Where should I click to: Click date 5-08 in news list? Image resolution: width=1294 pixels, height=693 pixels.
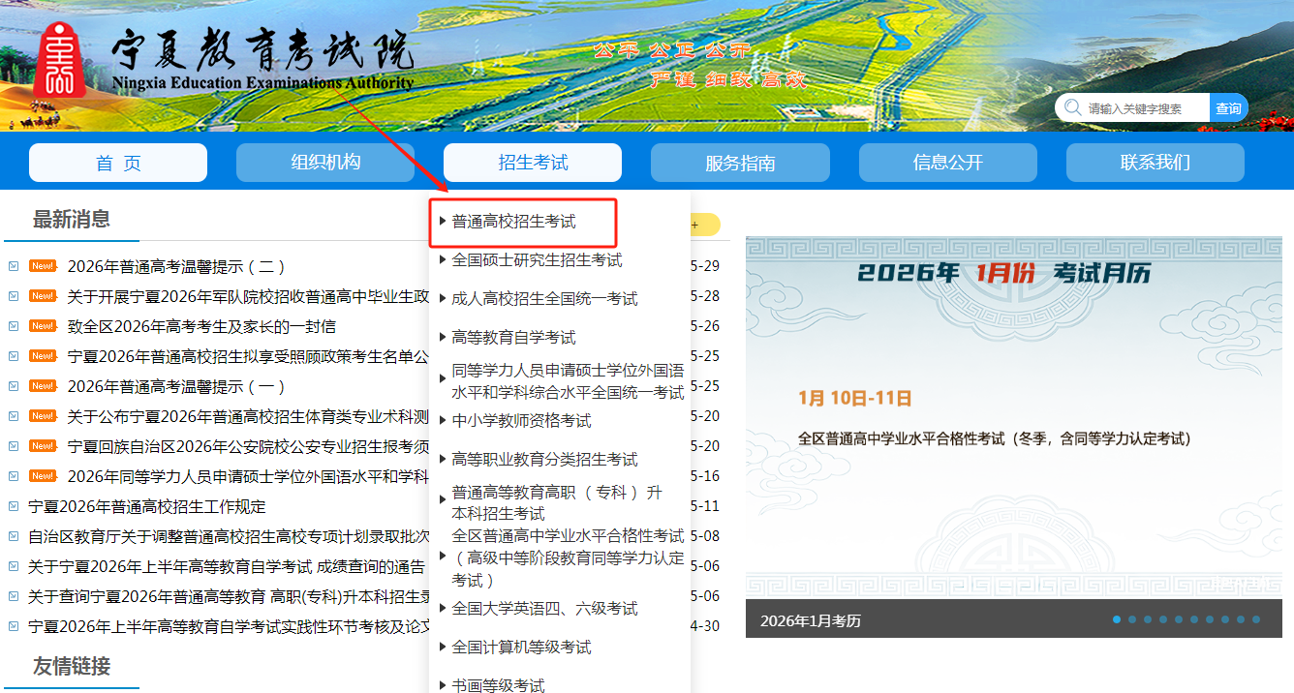click(x=704, y=536)
